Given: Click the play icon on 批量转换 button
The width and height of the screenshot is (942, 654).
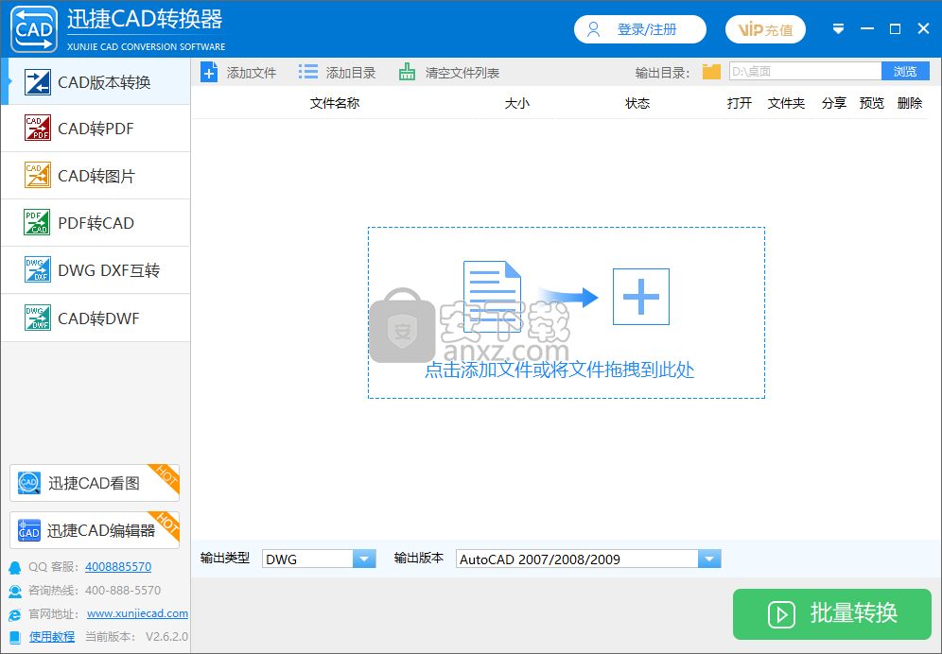Looking at the screenshot, I should pyautogui.click(x=781, y=614).
